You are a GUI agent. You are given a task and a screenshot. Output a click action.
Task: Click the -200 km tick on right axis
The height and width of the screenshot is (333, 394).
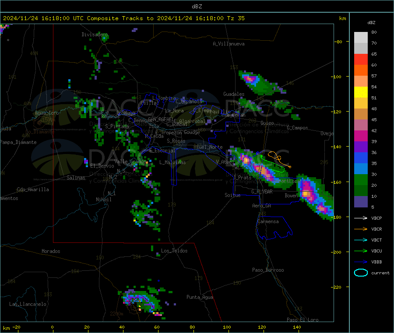click(337, 252)
